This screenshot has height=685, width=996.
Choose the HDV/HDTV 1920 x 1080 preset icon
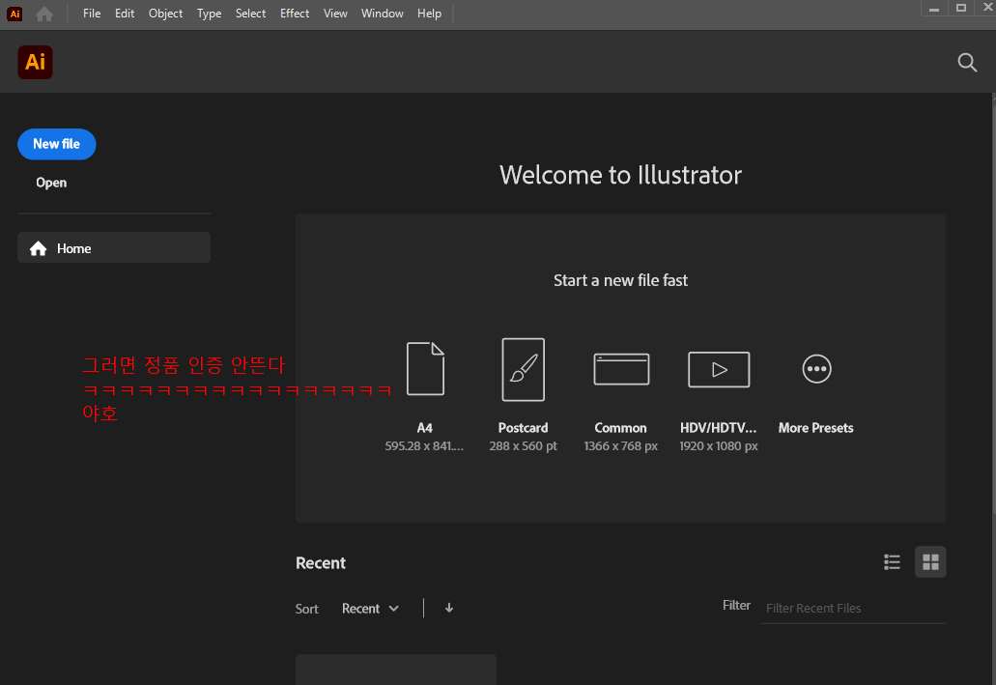click(x=719, y=369)
